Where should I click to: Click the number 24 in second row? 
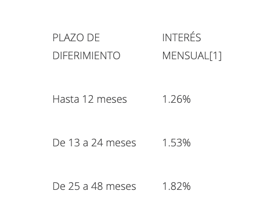pos(97,143)
